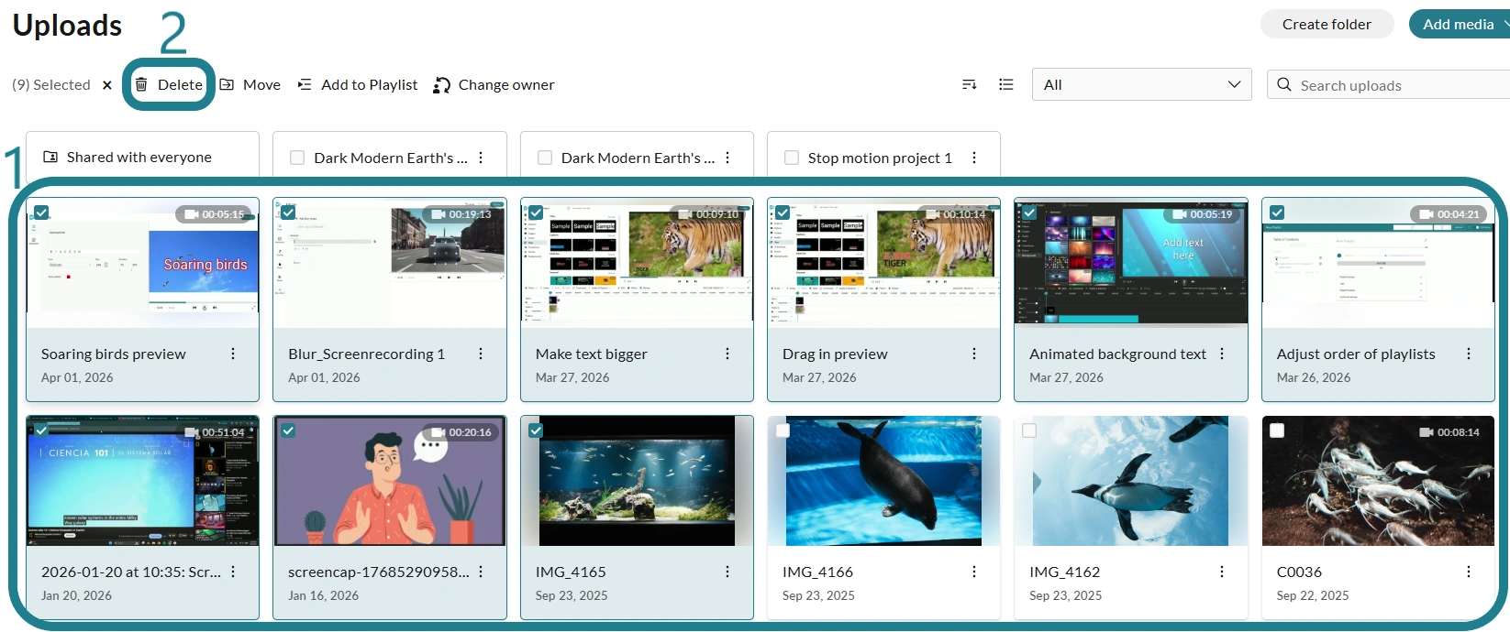Check the Stop motion project 1 folder checkbox
The width and height of the screenshot is (1510, 632).
click(x=792, y=158)
